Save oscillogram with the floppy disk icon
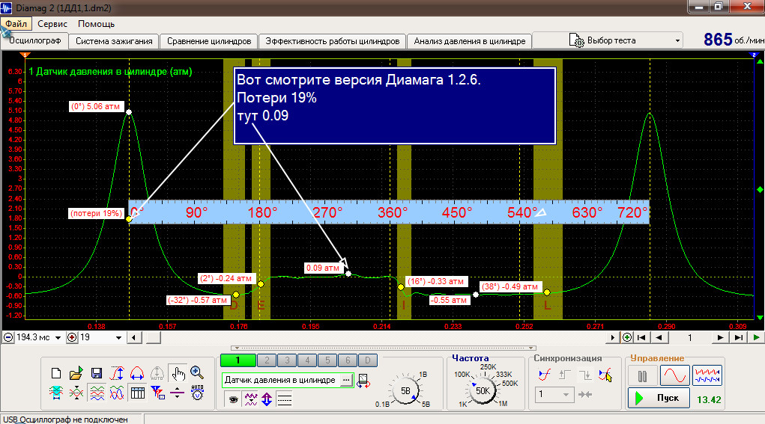 tap(97, 373)
